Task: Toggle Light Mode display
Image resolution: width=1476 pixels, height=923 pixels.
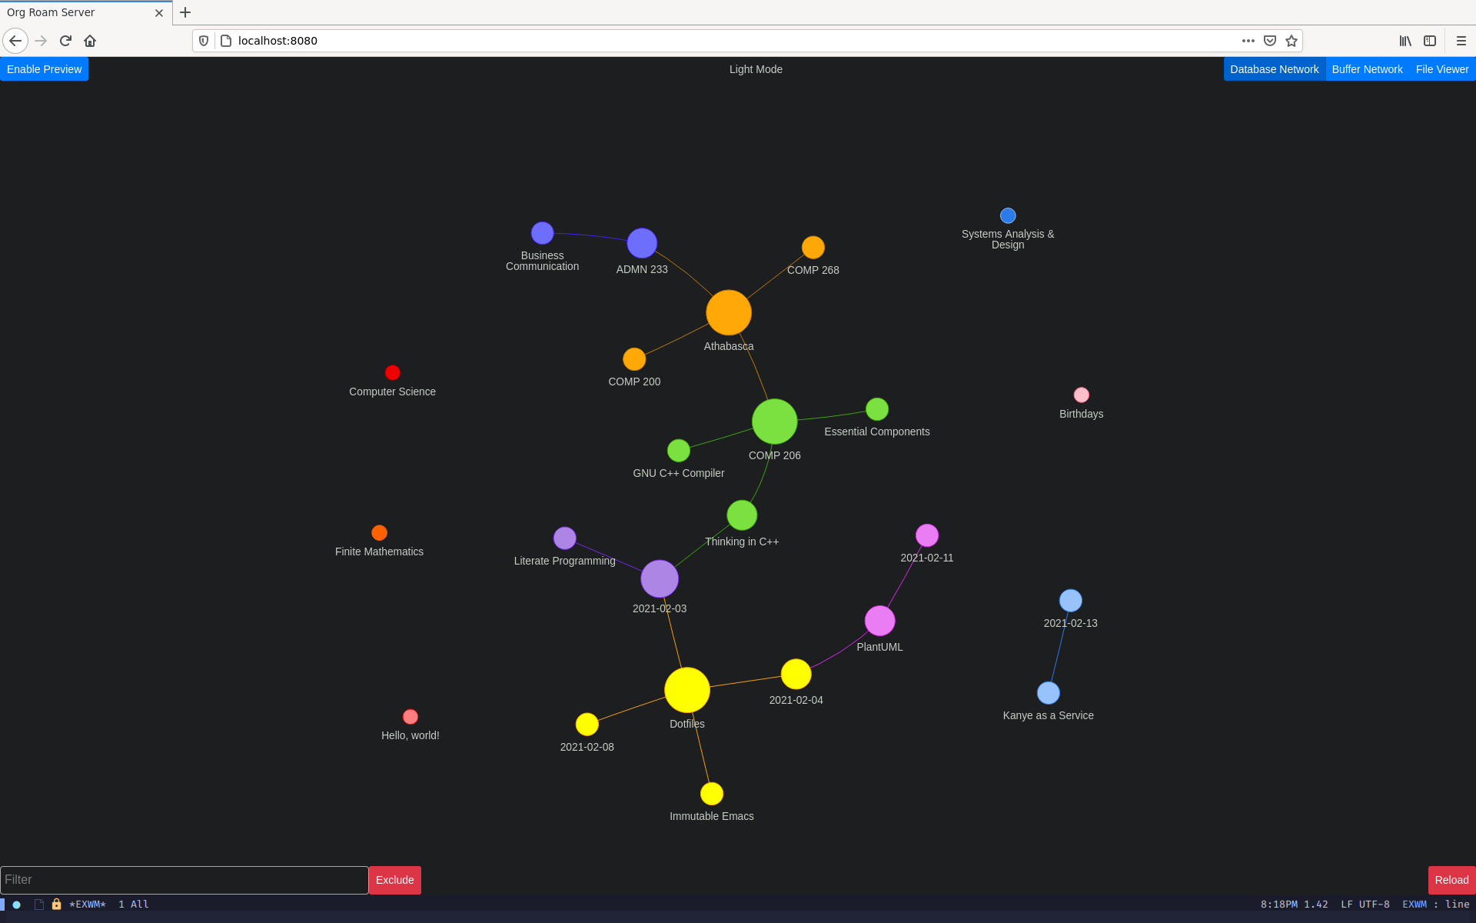Action: pos(754,69)
